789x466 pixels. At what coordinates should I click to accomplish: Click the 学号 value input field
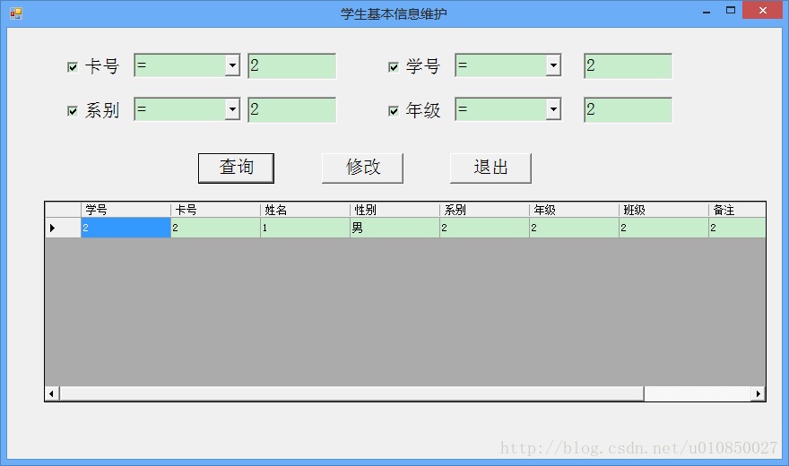pyautogui.click(x=628, y=65)
